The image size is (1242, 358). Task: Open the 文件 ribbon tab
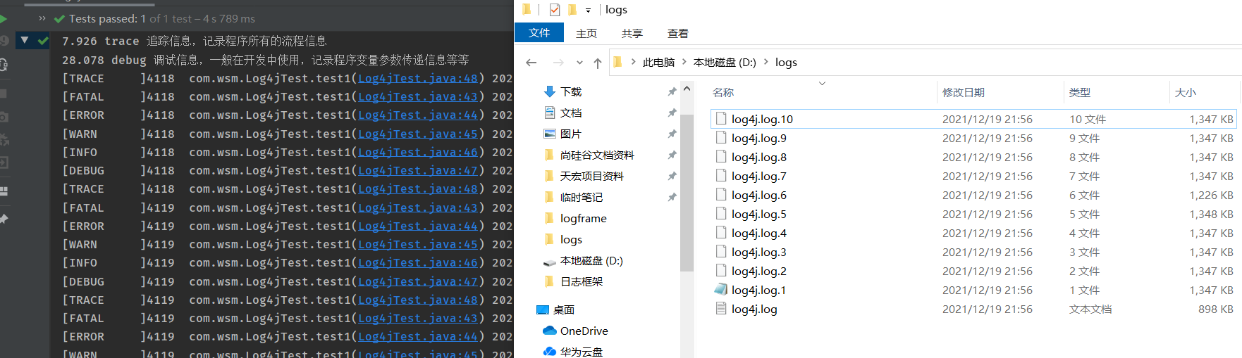point(539,33)
